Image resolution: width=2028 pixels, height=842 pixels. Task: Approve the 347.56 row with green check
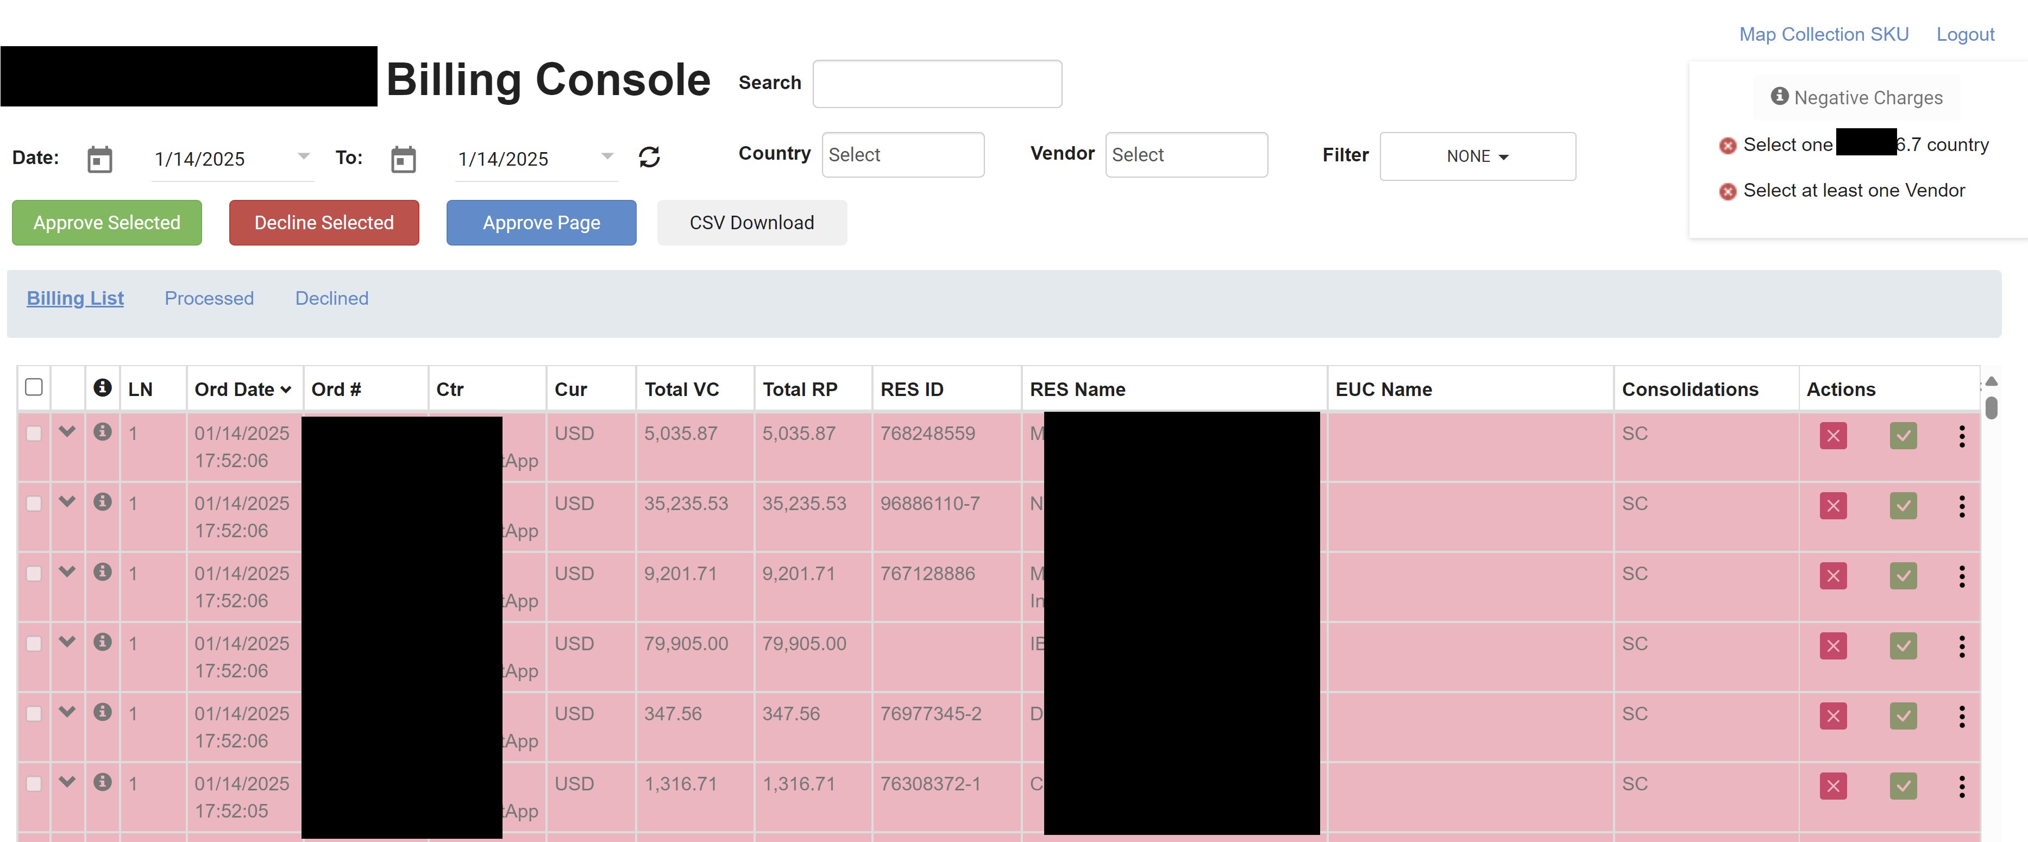click(1903, 715)
